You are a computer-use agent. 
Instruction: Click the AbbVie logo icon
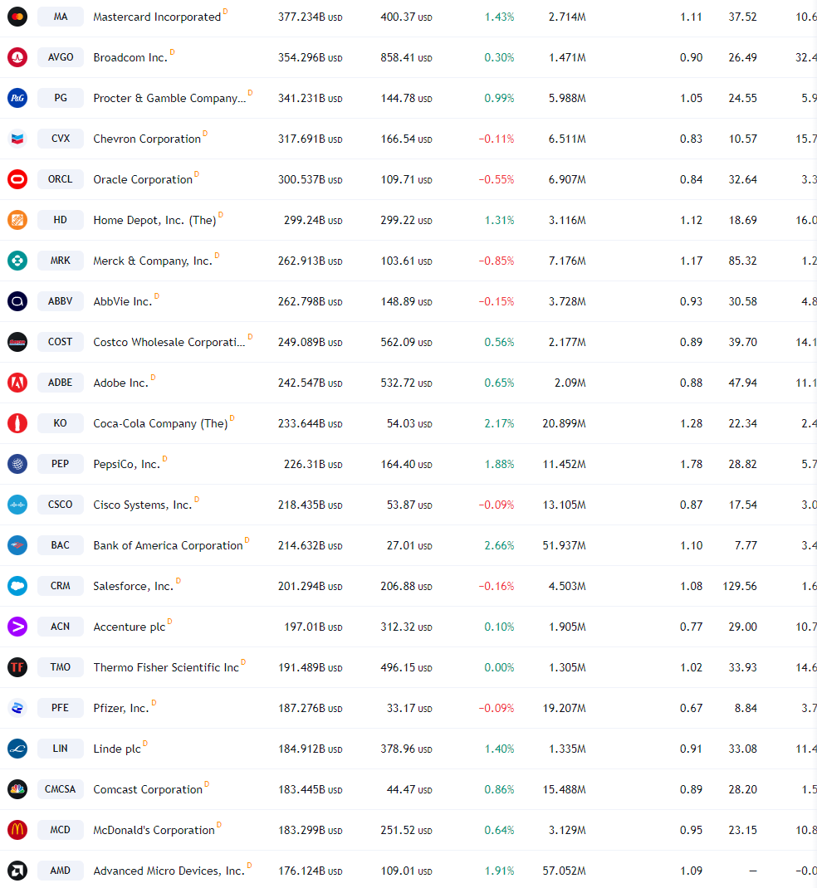coord(17,301)
